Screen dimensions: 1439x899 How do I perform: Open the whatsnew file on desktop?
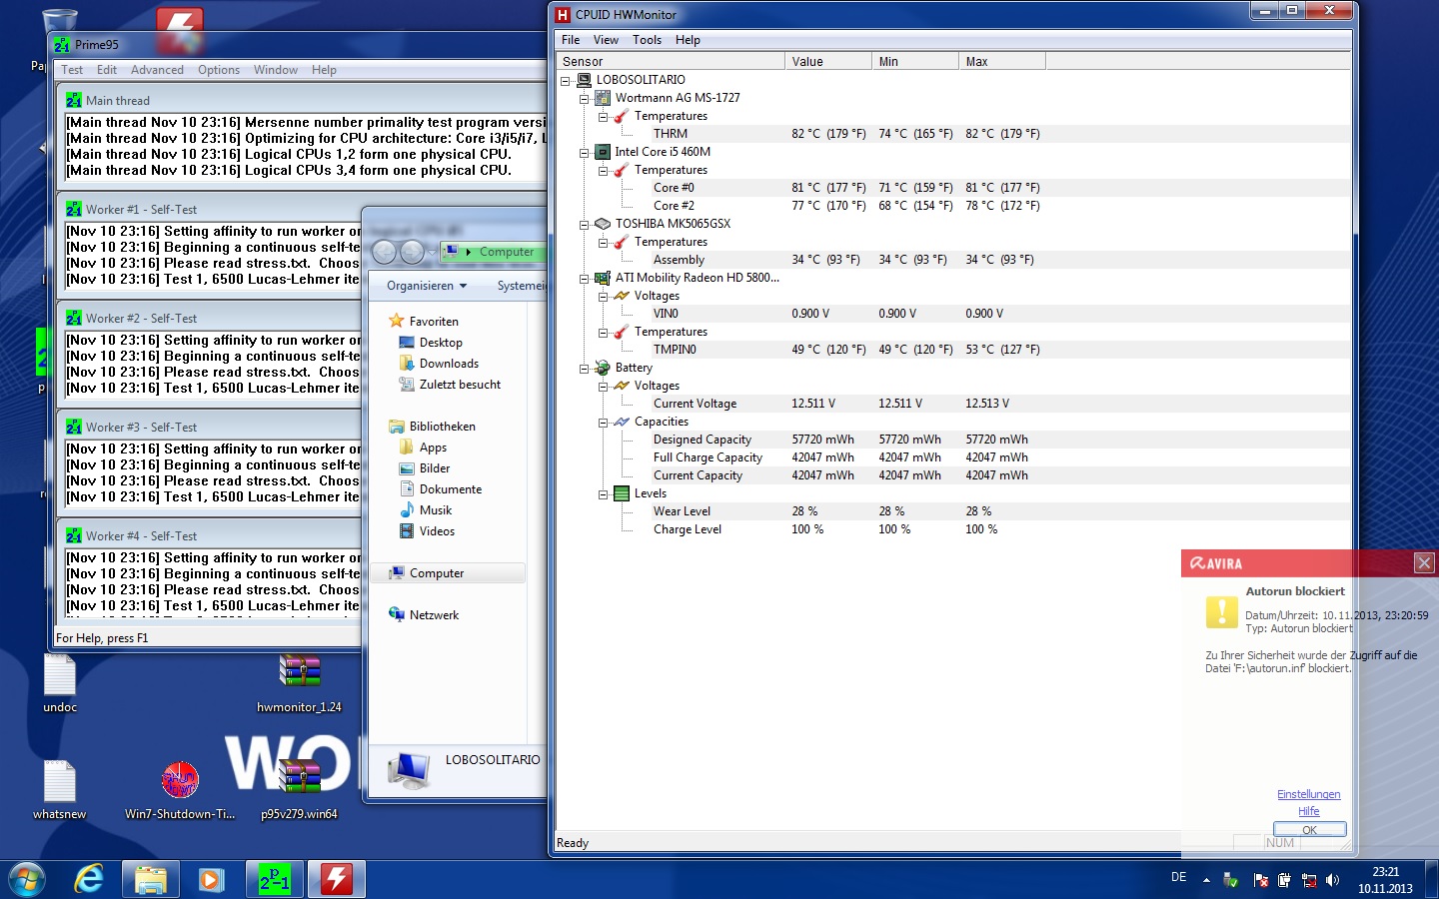point(60,791)
